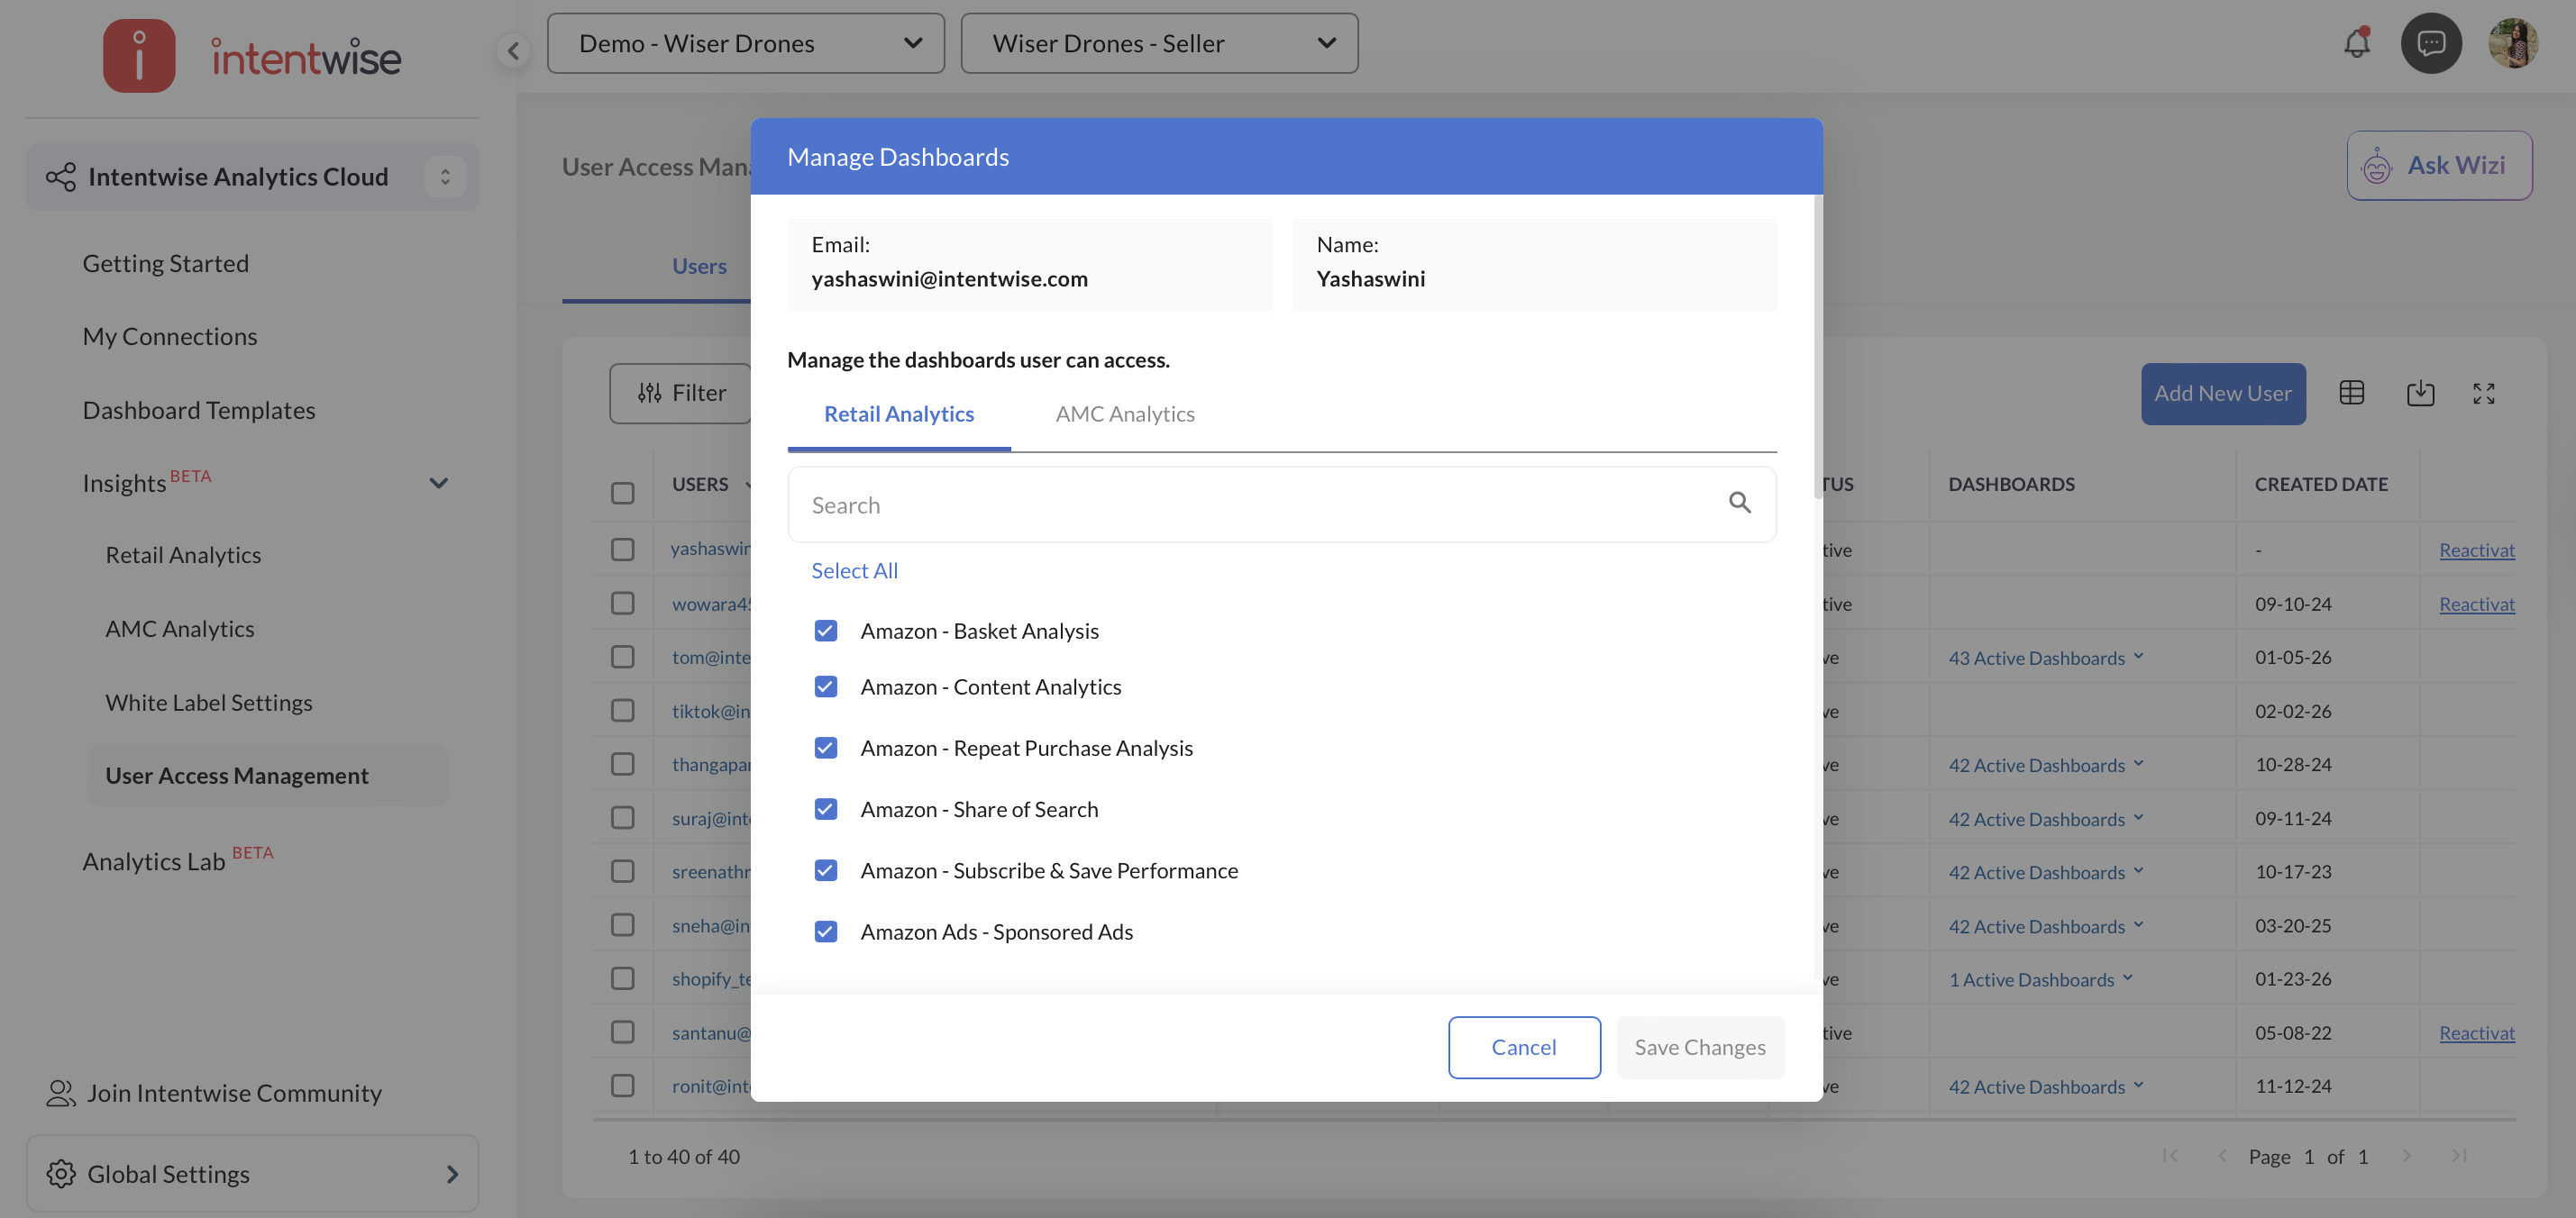
Task: Click the user profile avatar
Action: point(2512,44)
